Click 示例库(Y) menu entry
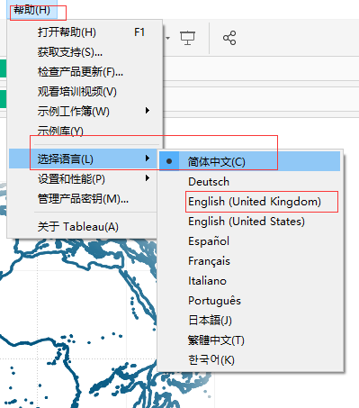The width and height of the screenshot is (359, 408). (85, 131)
